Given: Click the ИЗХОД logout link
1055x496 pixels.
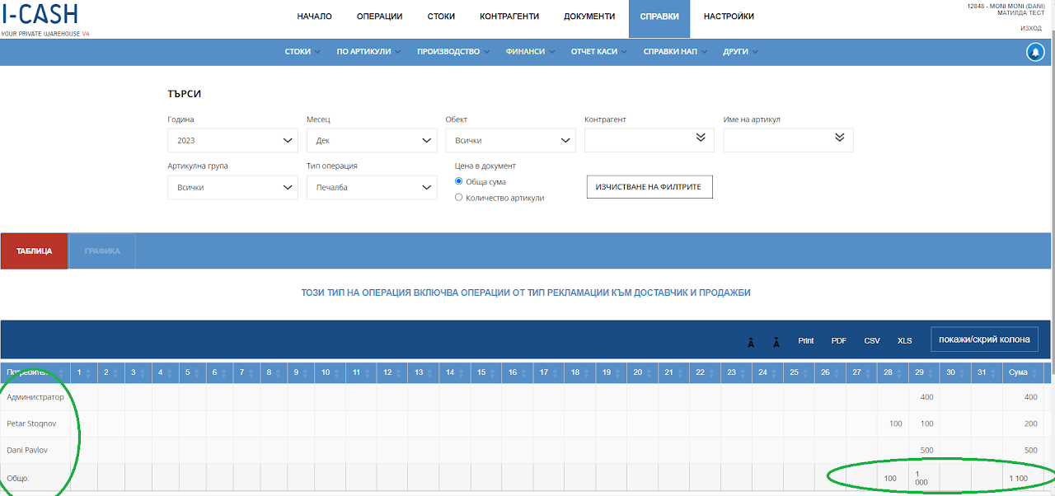Looking at the screenshot, I should 1031,28.
